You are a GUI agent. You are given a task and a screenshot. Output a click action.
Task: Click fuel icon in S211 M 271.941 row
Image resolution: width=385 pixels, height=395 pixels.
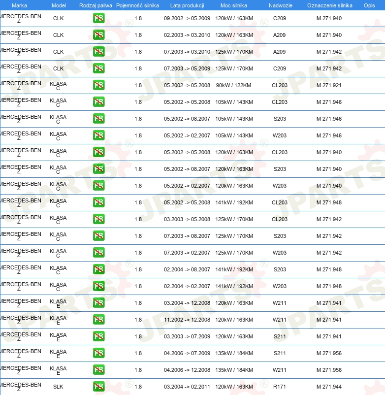(x=98, y=336)
